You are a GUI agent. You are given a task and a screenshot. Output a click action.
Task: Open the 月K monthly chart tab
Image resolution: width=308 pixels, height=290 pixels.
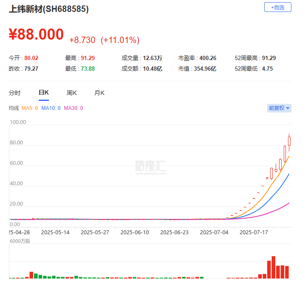pyautogui.click(x=100, y=93)
